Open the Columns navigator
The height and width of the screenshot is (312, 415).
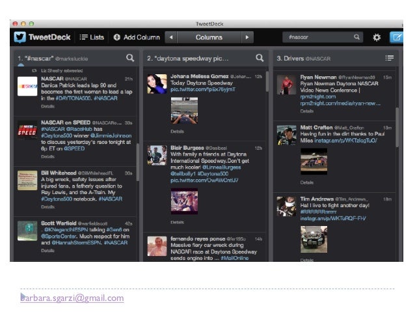209,37
